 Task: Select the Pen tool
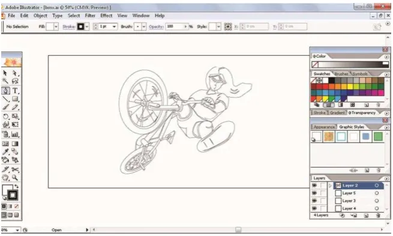[5, 90]
